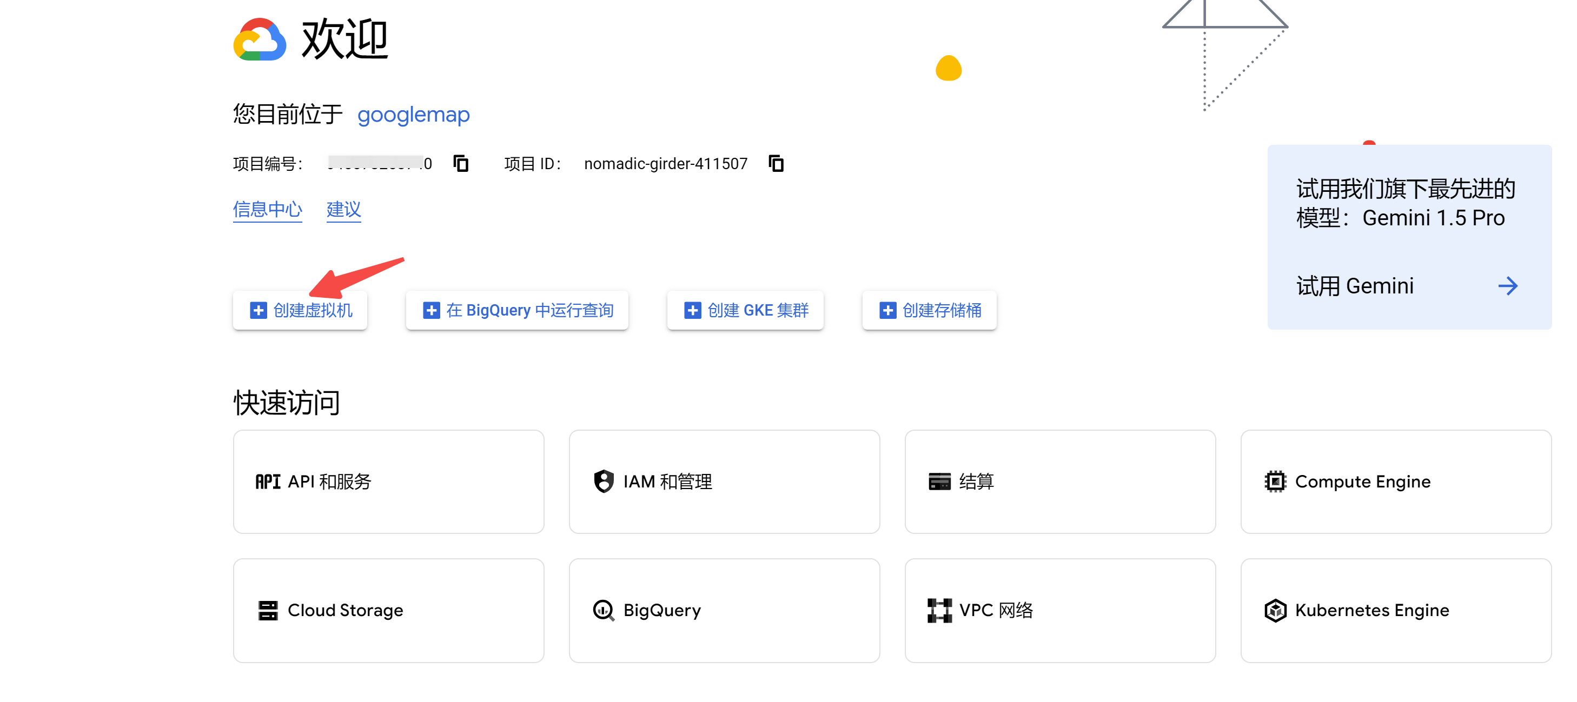Open BigQuery quick access card
Screen dimensions: 1577x702
724,610
